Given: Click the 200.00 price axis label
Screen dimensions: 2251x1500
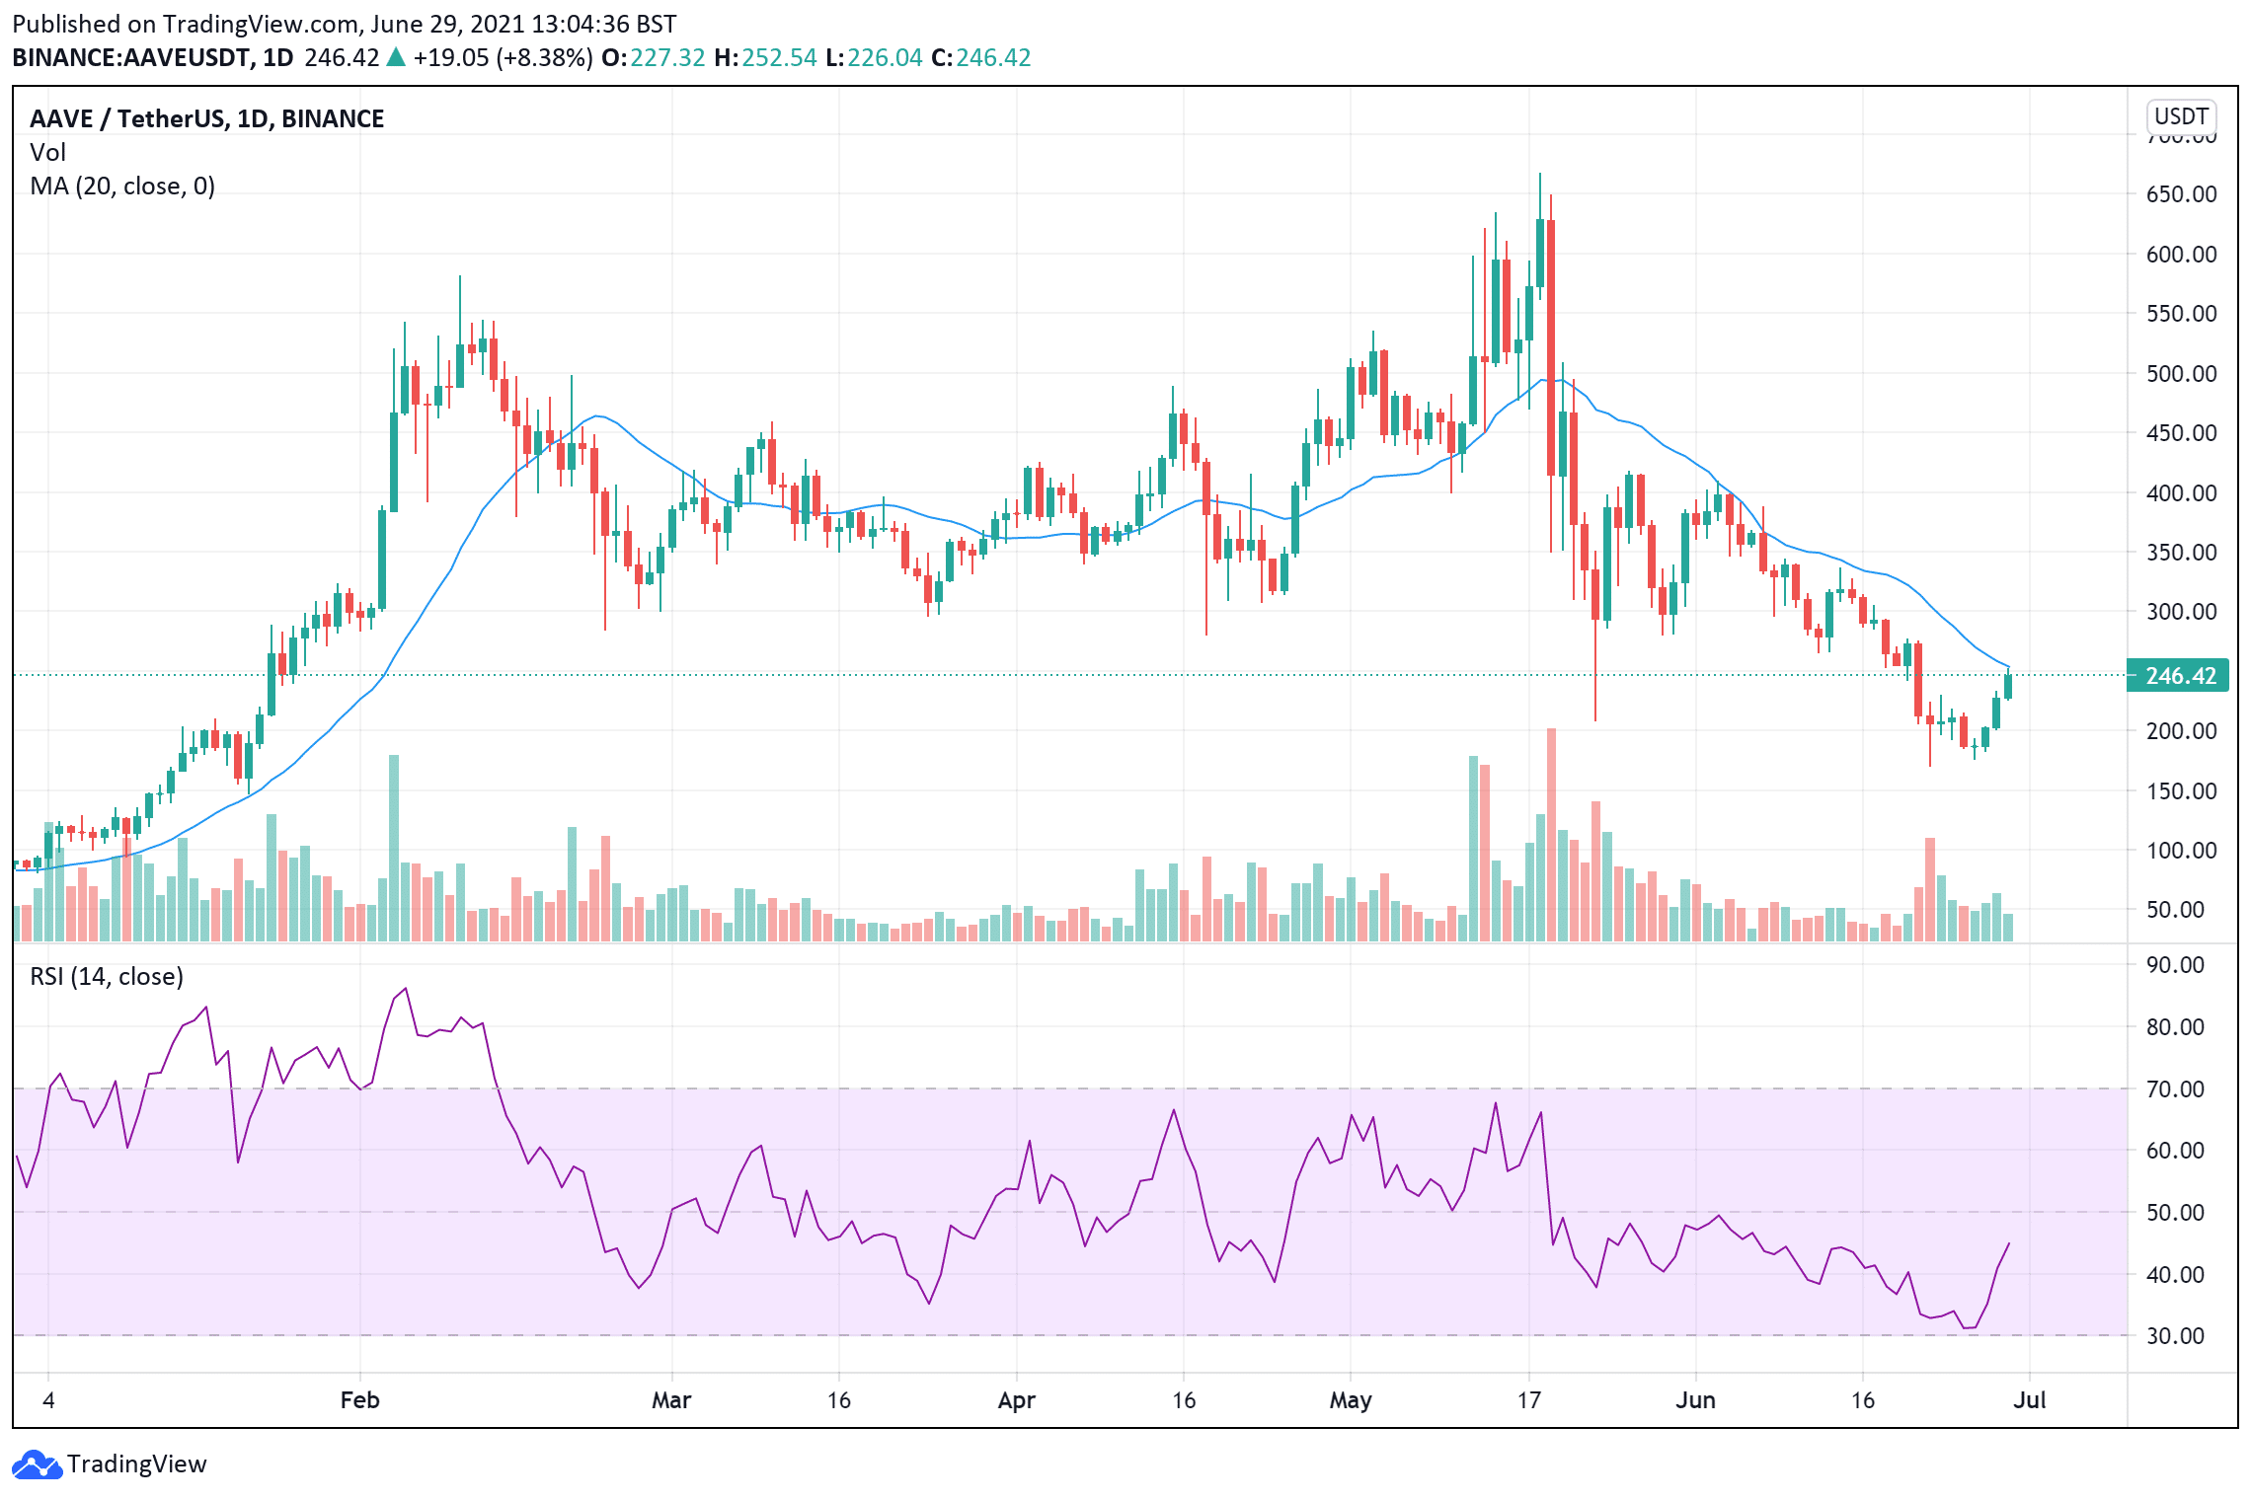Looking at the screenshot, I should click(x=2181, y=730).
